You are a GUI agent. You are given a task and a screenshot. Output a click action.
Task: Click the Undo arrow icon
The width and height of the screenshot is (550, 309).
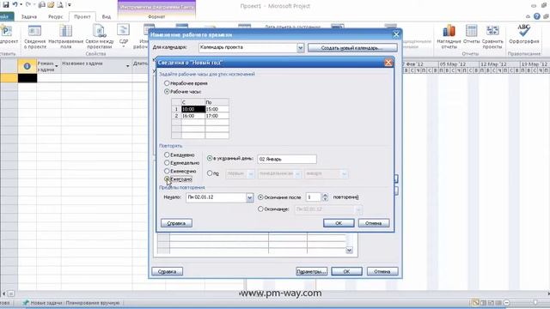pos(15,4)
